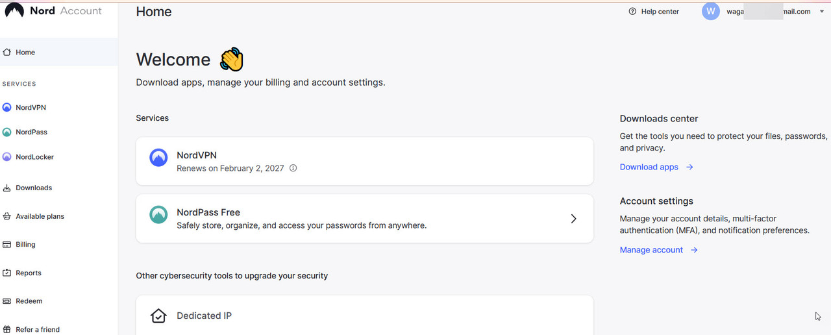Open Available plans basket icon
The image size is (831, 335).
7,216
